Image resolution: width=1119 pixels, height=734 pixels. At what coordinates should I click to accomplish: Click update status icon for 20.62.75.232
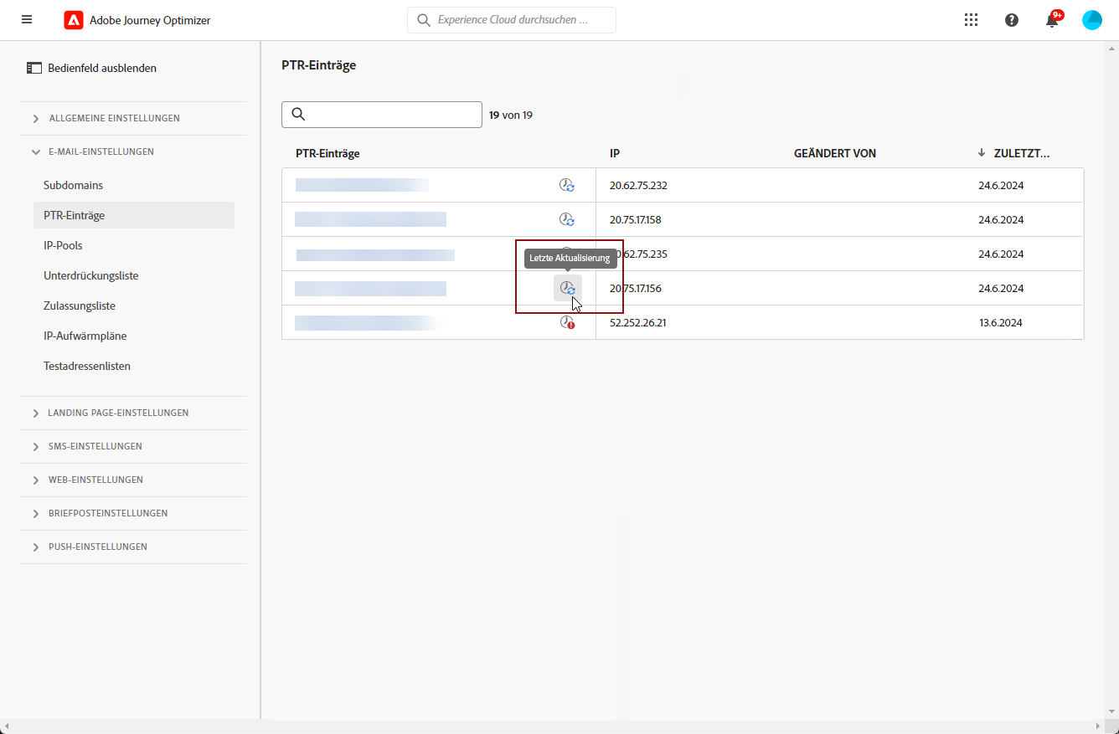pos(567,186)
